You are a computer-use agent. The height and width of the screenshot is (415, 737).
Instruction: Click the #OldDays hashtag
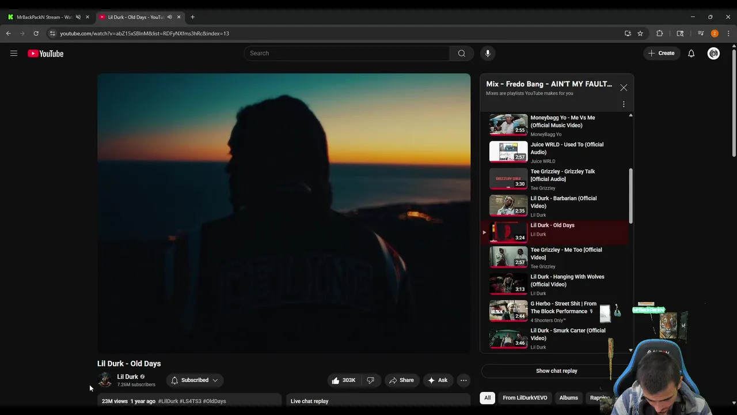click(x=214, y=401)
